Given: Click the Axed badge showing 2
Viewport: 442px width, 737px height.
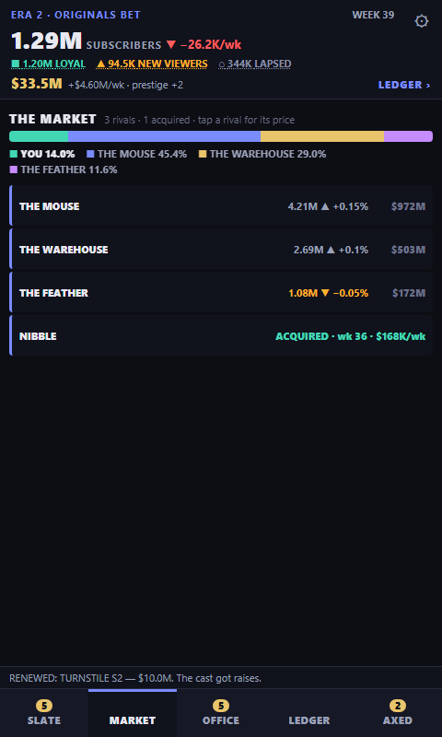Looking at the screenshot, I should pyautogui.click(x=398, y=706).
